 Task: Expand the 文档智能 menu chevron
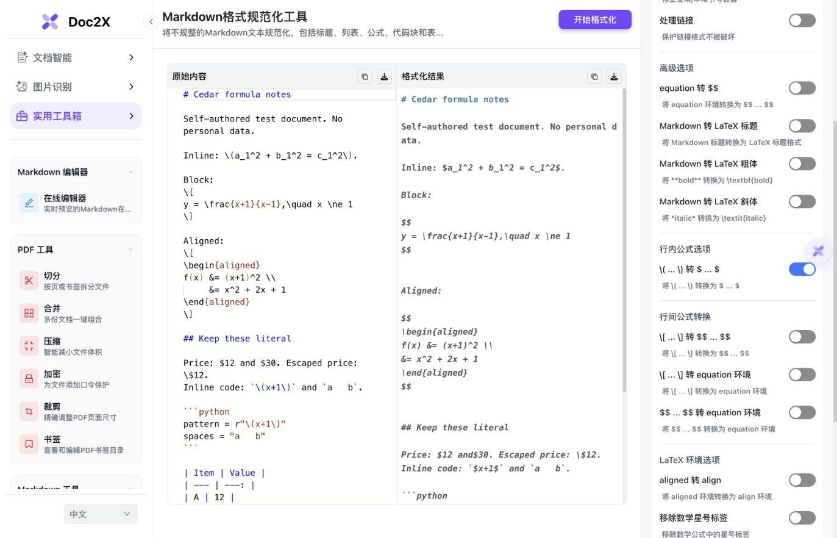pos(131,57)
